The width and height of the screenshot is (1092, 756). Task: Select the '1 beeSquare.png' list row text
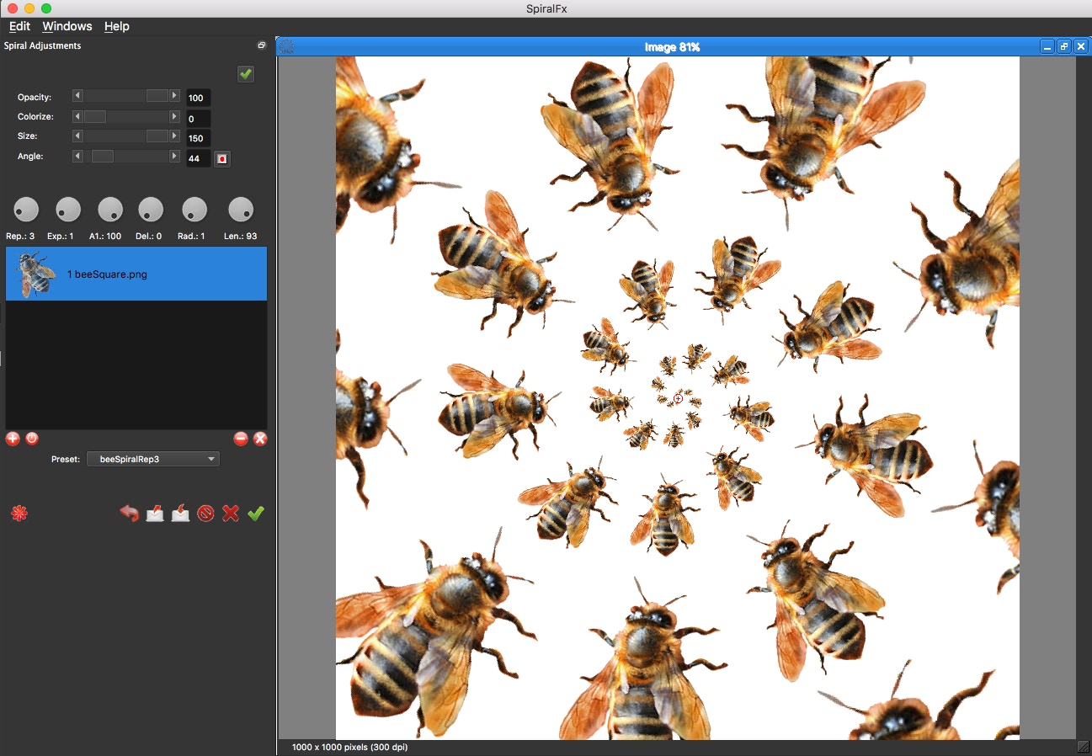[107, 274]
